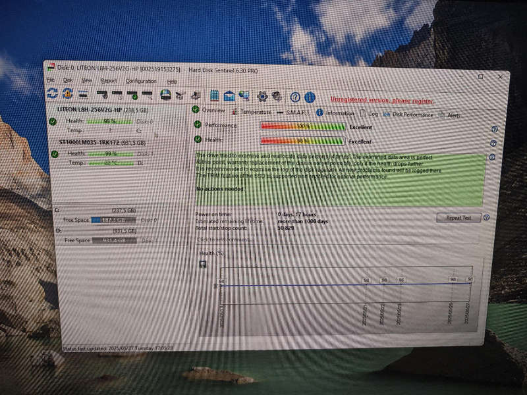
Task: Switch to the Temperature tab
Action: click(252, 112)
